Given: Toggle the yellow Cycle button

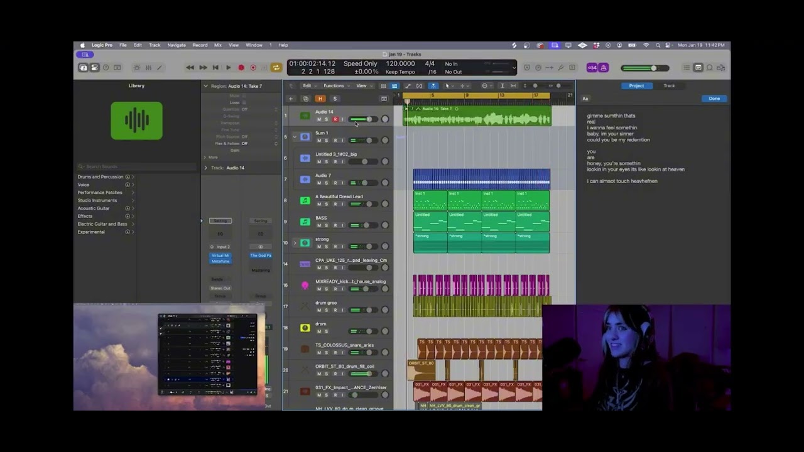Looking at the screenshot, I should [x=276, y=68].
